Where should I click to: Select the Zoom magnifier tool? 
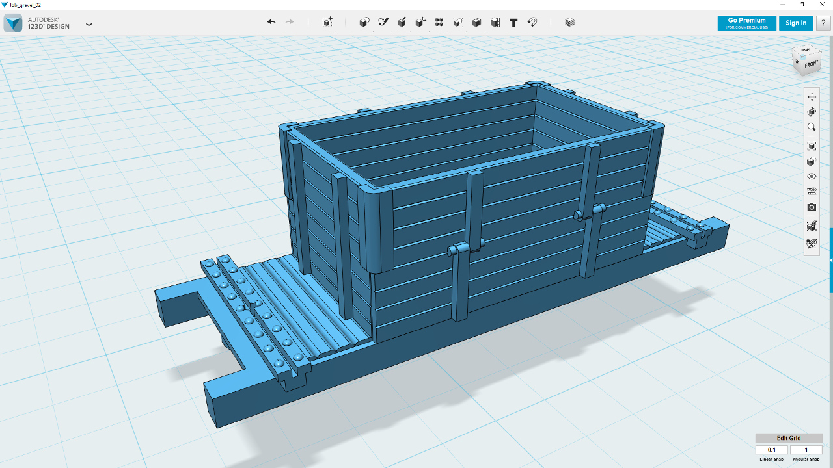[812, 127]
